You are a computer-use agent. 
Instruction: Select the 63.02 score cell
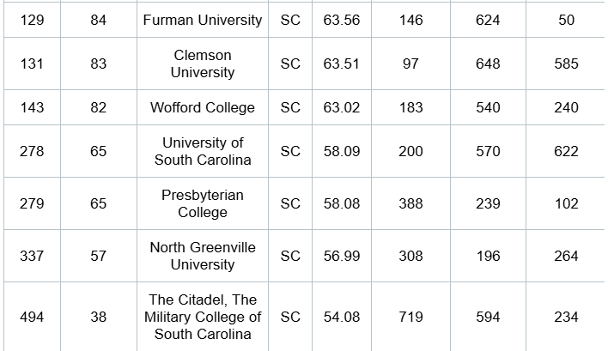pos(342,107)
